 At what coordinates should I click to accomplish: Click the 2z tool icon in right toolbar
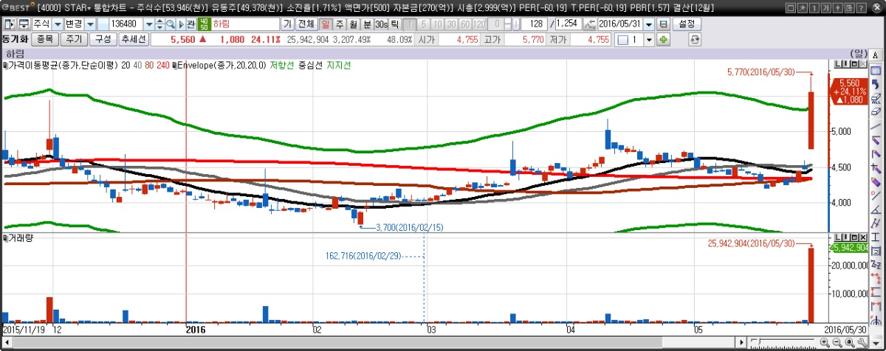pyautogui.click(x=875, y=263)
